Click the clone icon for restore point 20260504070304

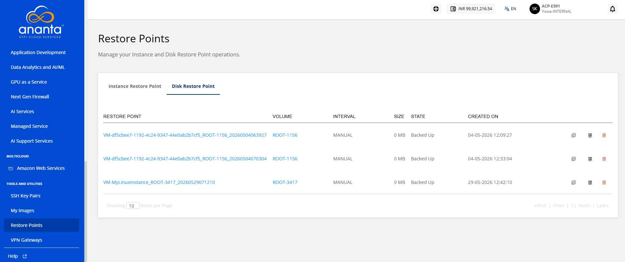point(573,159)
